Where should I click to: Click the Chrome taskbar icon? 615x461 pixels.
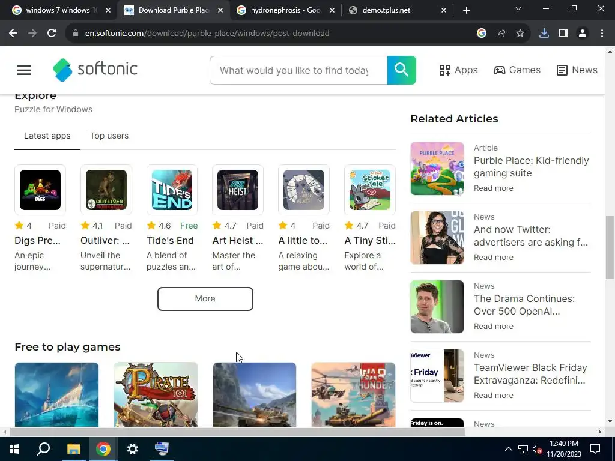pyautogui.click(x=103, y=449)
